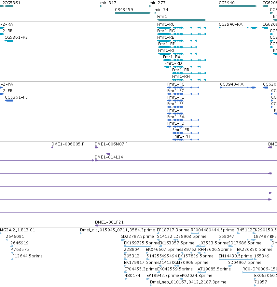
Task: Click the Fmr1-PC protein label
Action: tap(175, 84)
